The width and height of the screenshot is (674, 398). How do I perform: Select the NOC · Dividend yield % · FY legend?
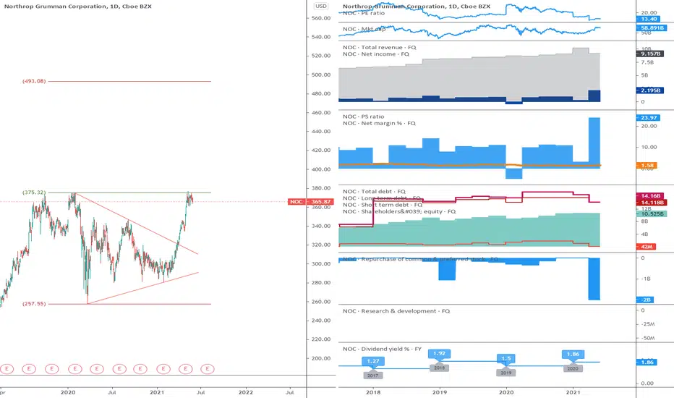[382, 349]
